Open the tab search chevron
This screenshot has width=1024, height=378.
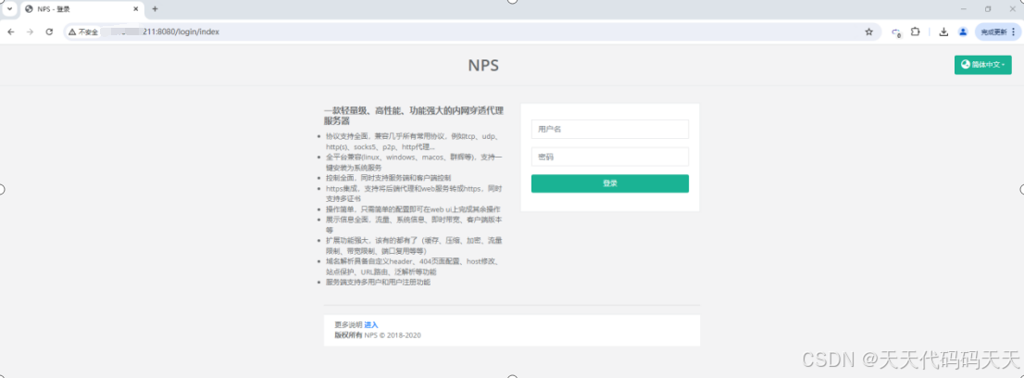[x=9, y=9]
